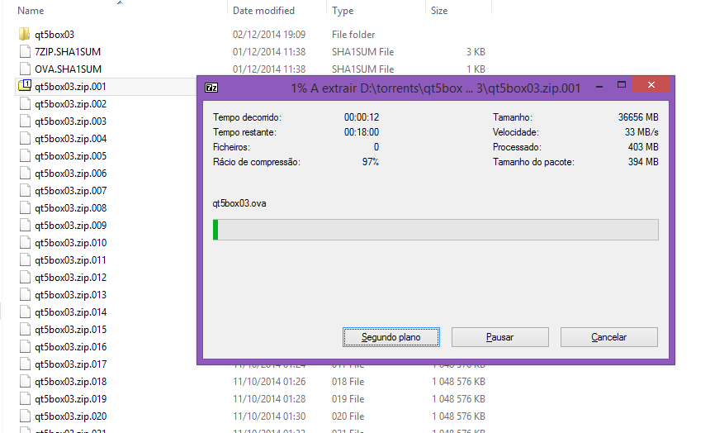710x433 pixels.
Task: Open the qt5box03 folder icon
Action: (x=25, y=34)
